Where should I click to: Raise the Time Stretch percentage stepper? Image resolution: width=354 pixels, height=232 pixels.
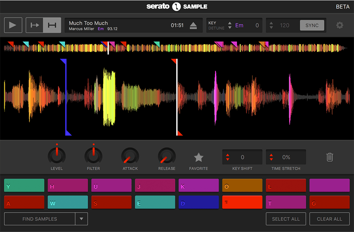(271, 155)
